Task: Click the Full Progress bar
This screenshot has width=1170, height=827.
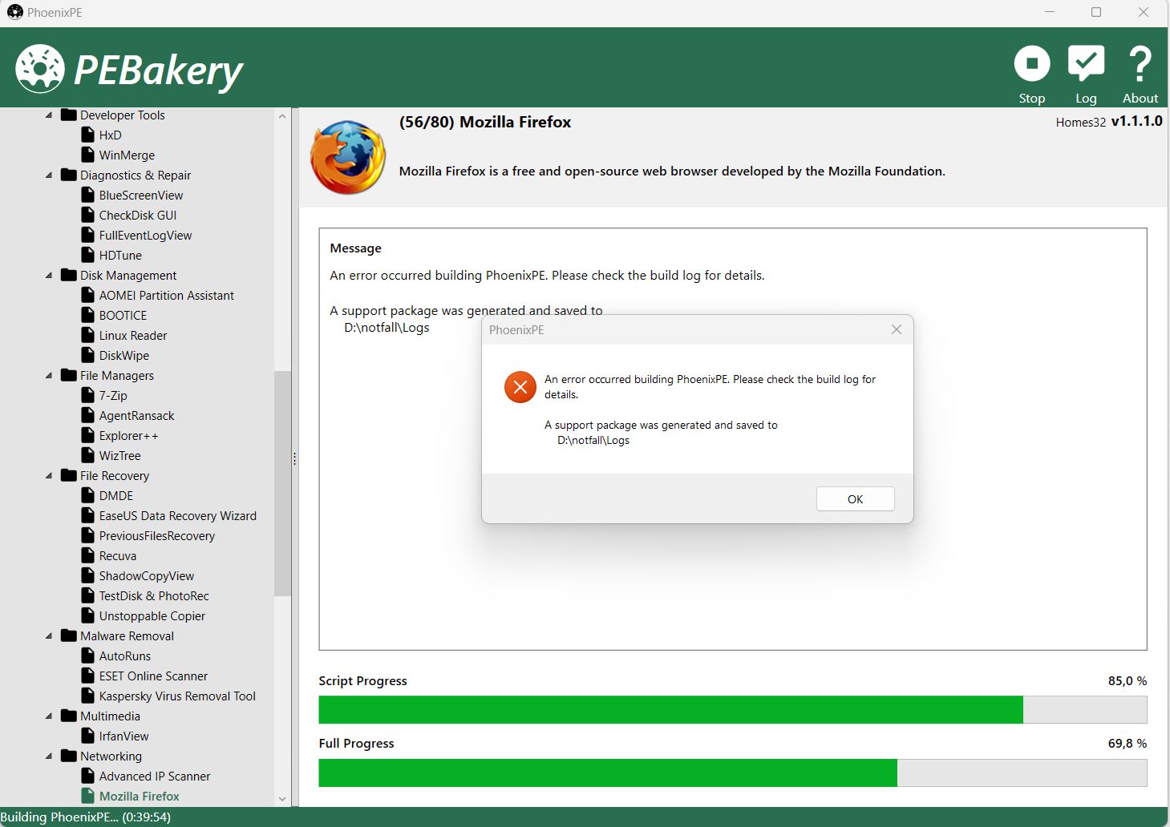Action: coord(732,773)
